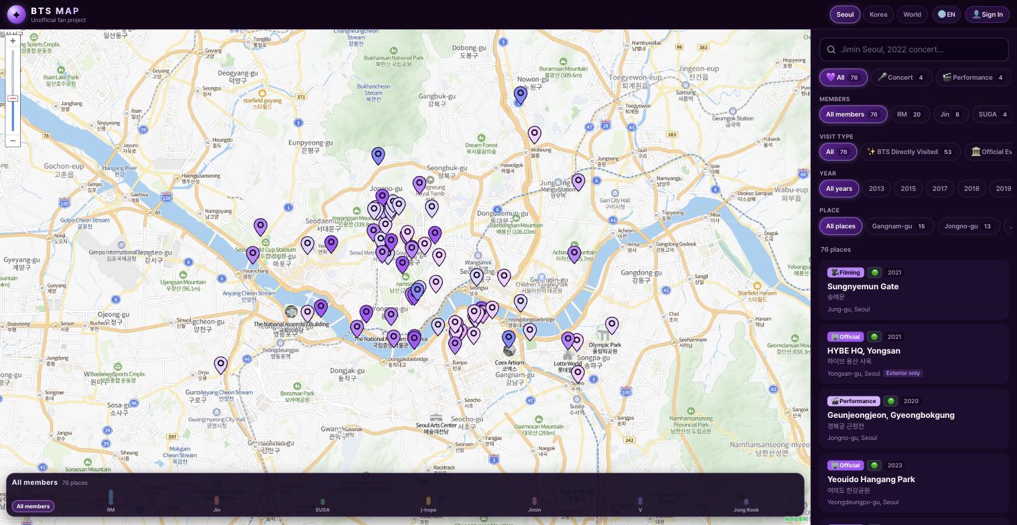Filter places by Gangnam-gu district
The width and height of the screenshot is (1017, 525).
coord(900,226)
